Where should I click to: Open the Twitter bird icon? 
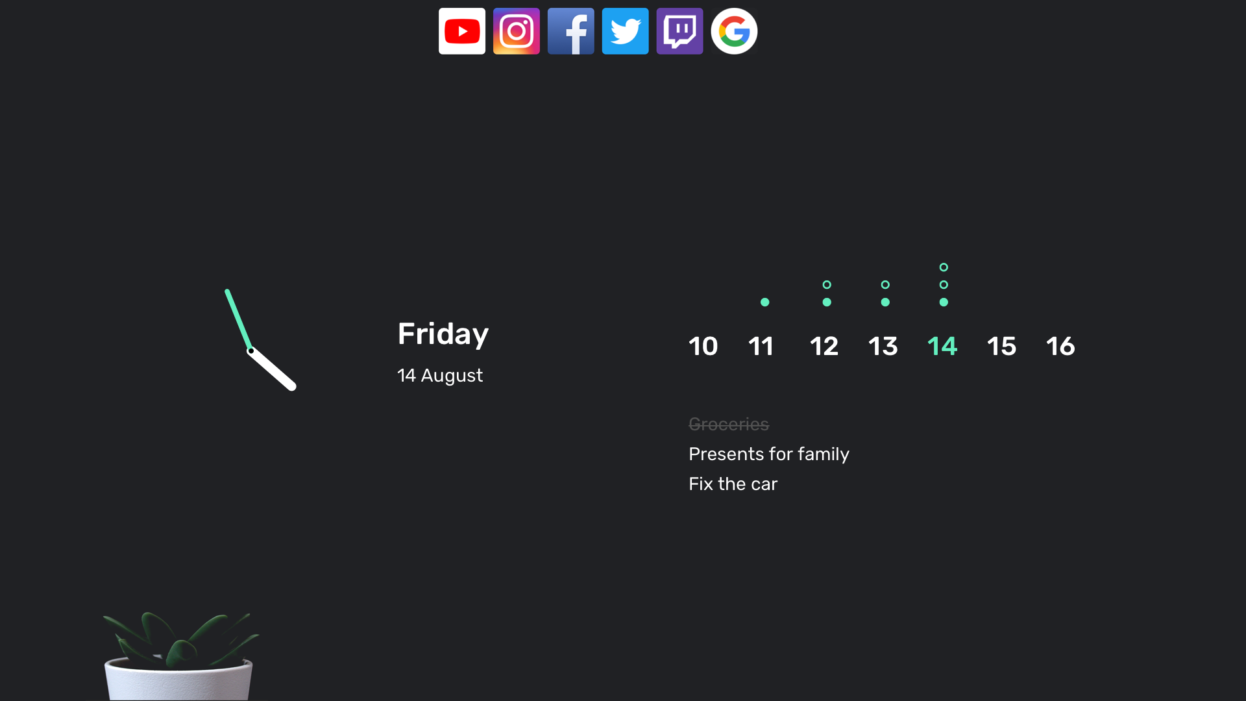coord(625,31)
